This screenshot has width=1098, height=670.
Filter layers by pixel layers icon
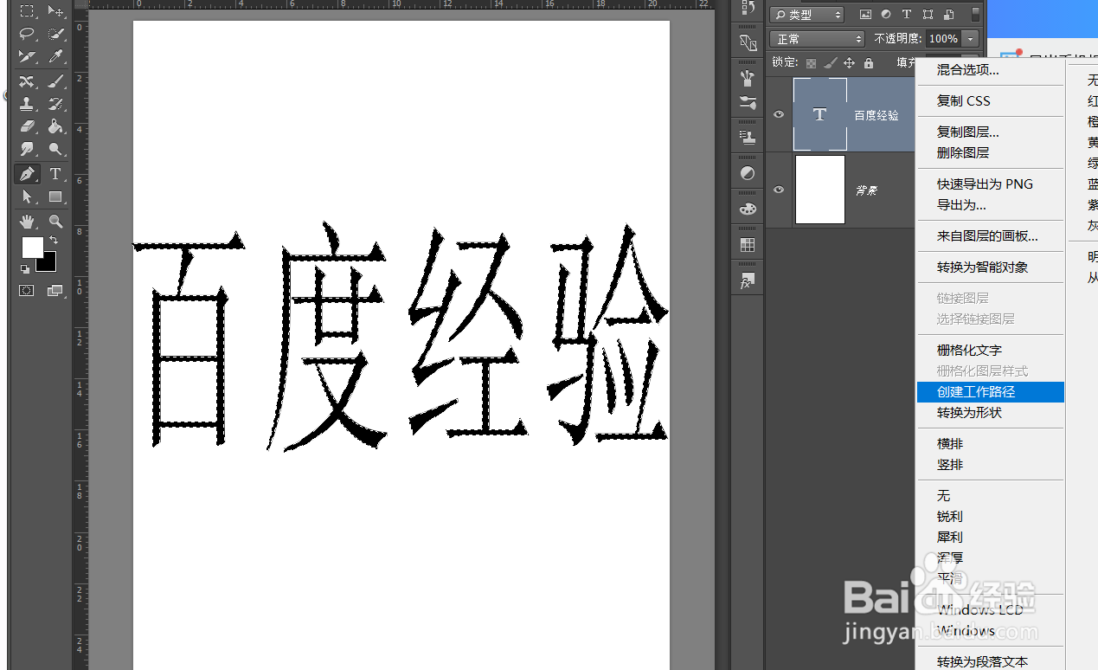point(865,15)
